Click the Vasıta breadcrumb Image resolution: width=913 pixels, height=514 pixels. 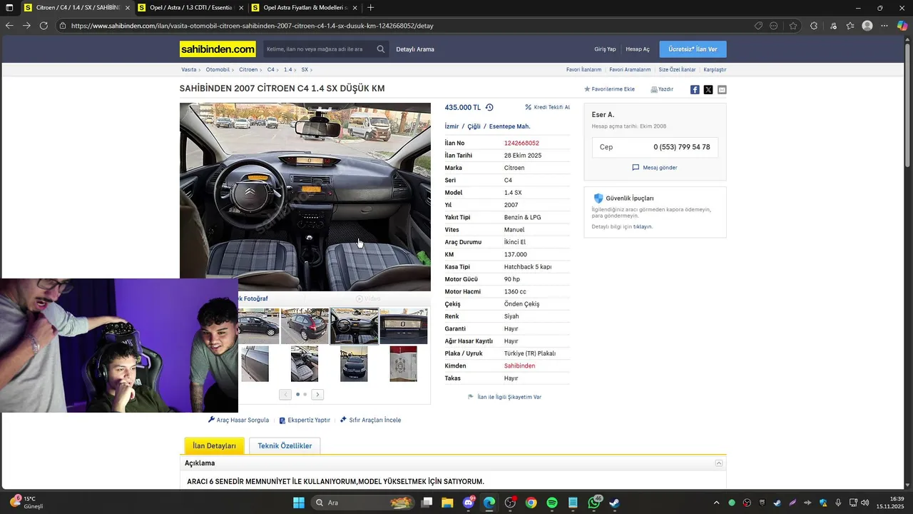(189, 70)
